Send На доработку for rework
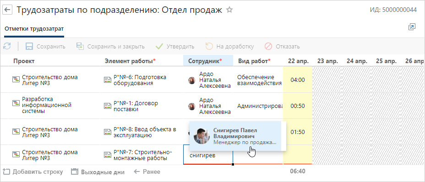The height and width of the screenshot is (182, 425). [229, 46]
